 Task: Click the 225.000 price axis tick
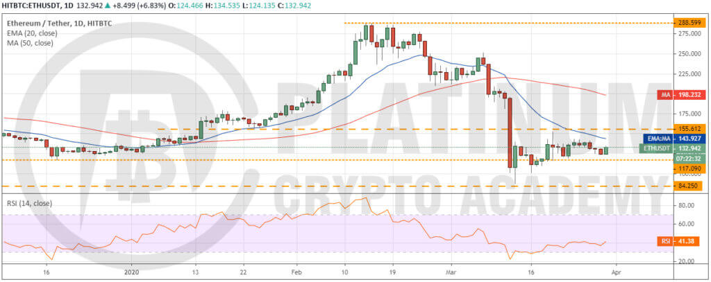pos(690,73)
